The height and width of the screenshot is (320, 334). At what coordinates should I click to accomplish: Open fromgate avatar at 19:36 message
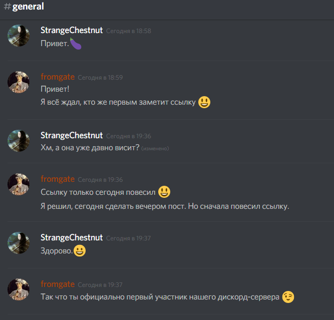pyautogui.click(x=19, y=184)
